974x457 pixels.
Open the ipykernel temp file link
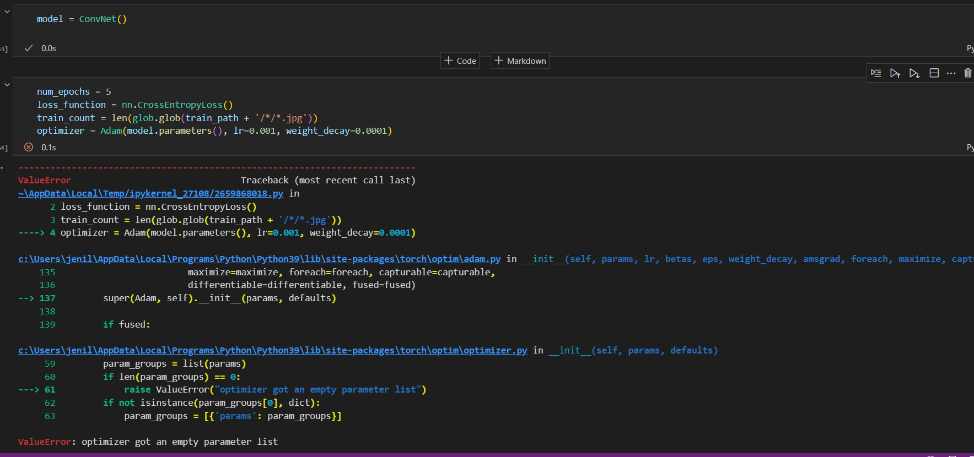150,193
